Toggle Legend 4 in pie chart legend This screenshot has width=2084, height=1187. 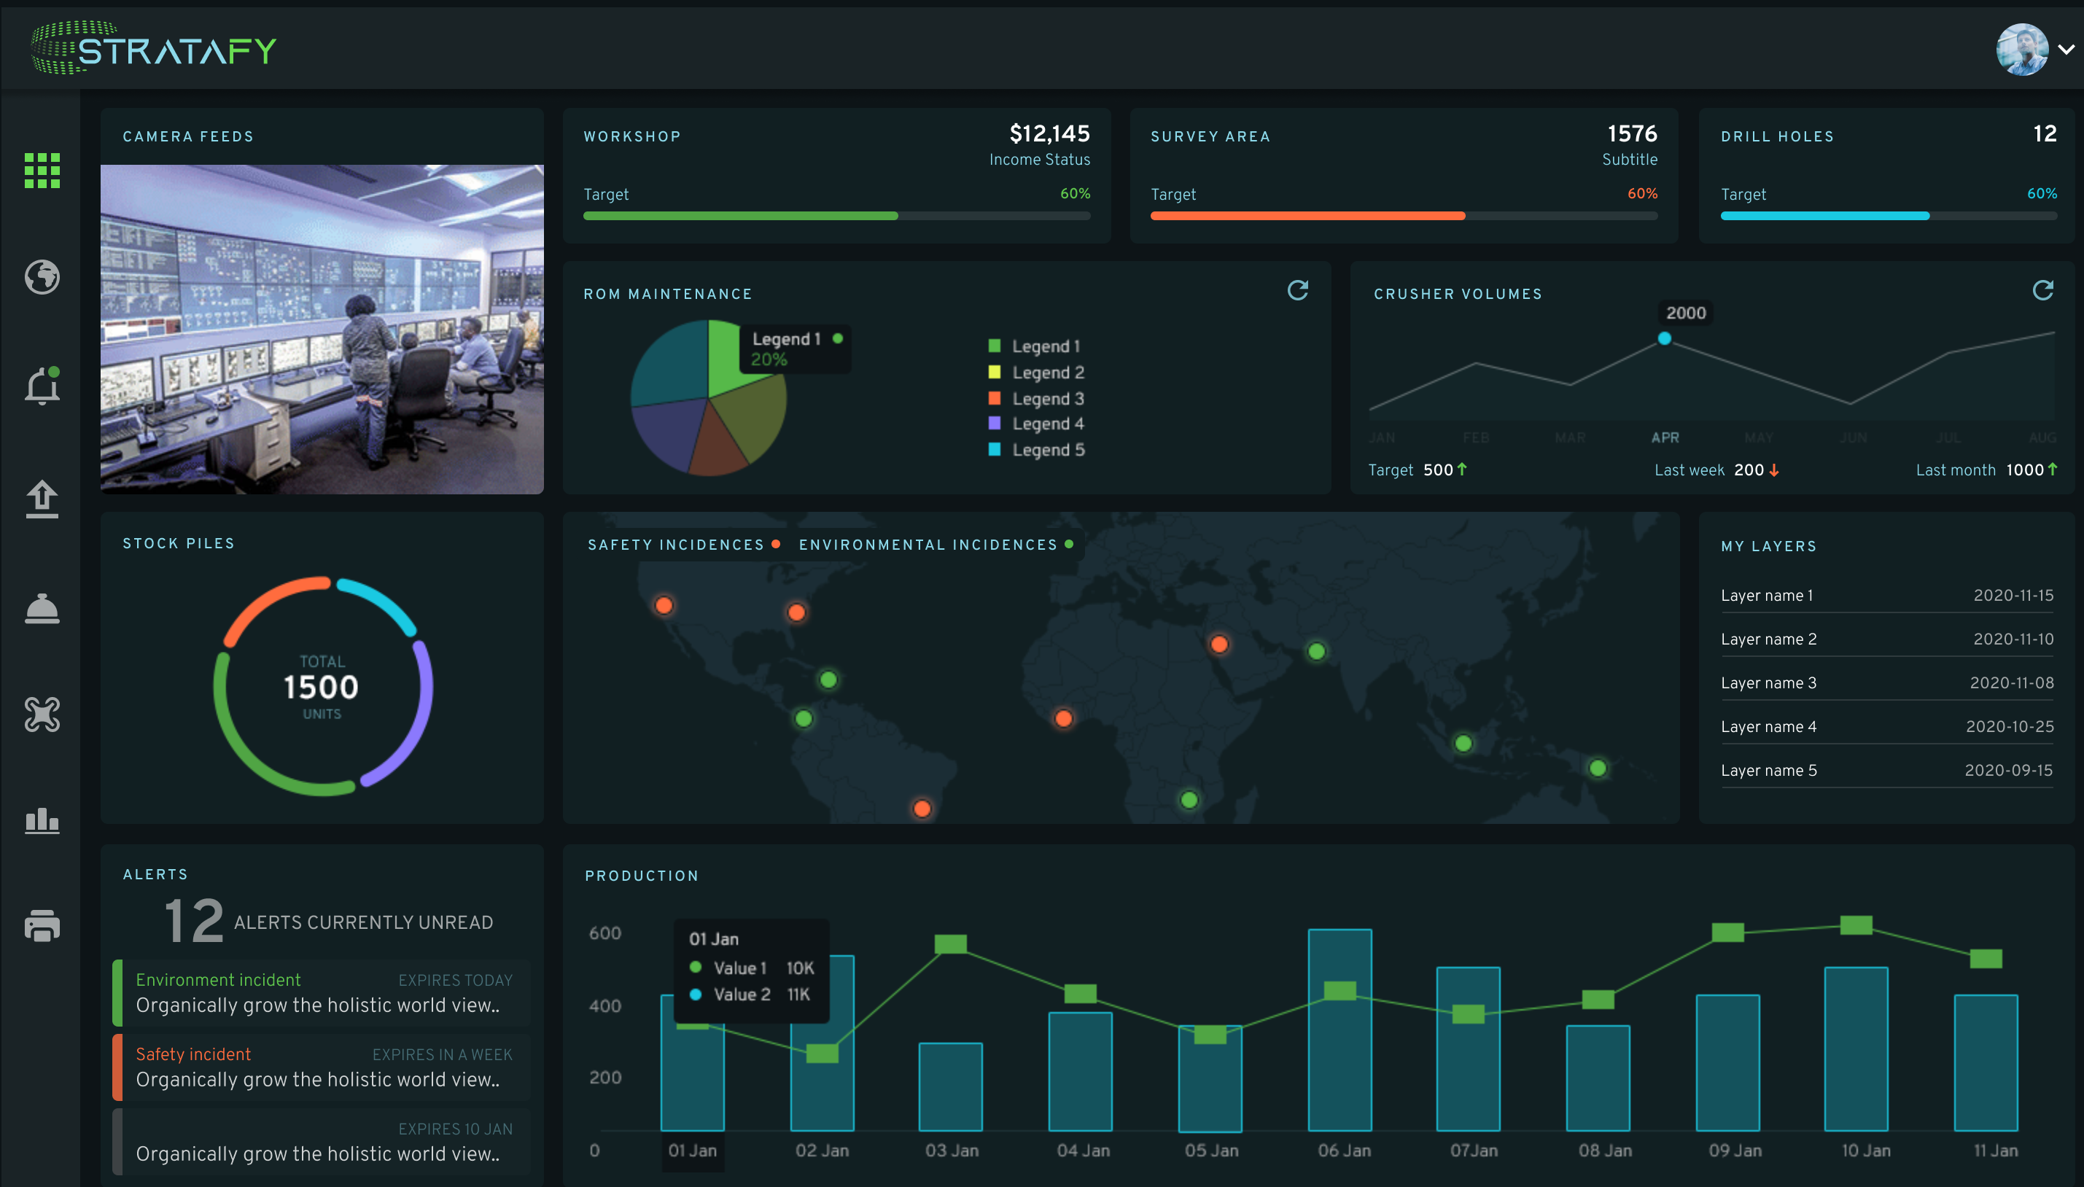pyautogui.click(x=1036, y=424)
